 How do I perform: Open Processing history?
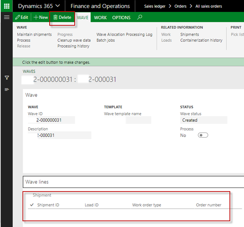coord(74,46)
